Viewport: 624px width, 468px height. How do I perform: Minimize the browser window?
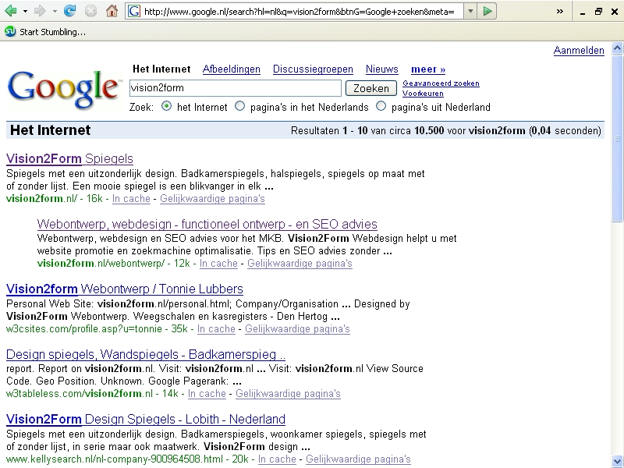pos(583,12)
